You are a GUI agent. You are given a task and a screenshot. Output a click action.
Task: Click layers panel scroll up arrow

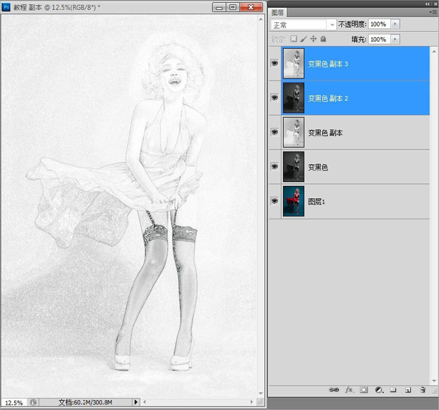click(x=434, y=51)
